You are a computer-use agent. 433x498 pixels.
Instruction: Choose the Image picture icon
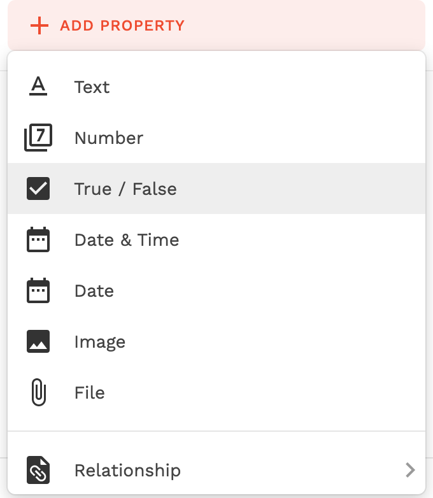click(38, 341)
